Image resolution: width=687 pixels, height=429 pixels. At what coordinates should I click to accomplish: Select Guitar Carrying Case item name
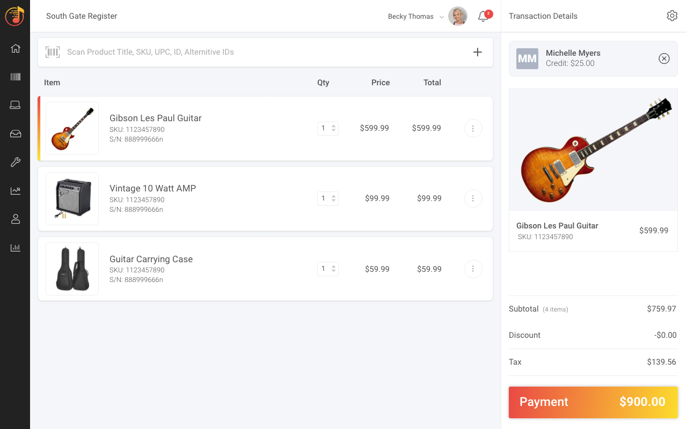[x=151, y=259]
